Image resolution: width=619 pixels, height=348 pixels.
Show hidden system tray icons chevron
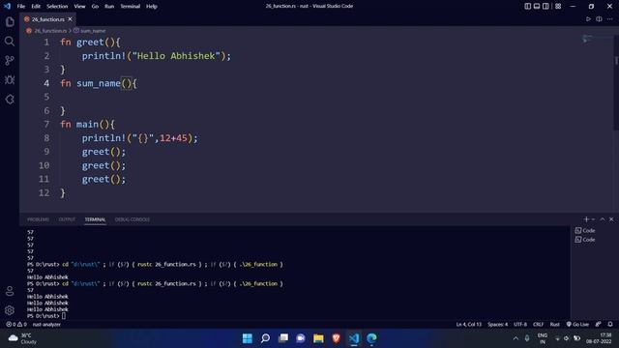point(516,338)
